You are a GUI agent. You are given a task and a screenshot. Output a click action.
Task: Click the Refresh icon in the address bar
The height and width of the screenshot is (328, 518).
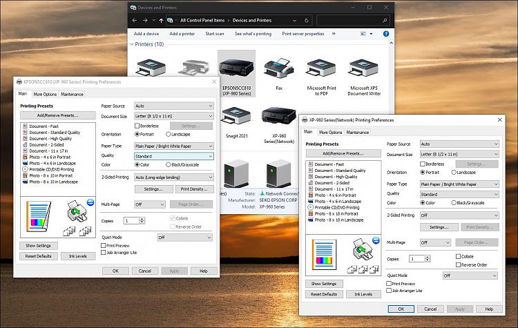click(307, 21)
